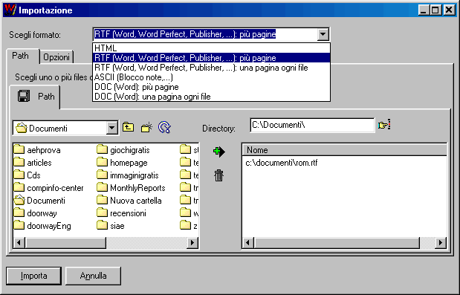Open the articles folder
The width and height of the screenshot is (460, 295).
[x=33, y=163]
